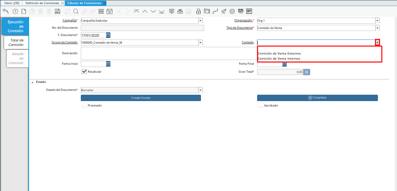Toggle grid view with stacked lines icon
Viewport: 397px width, 191px height.
[101, 11]
